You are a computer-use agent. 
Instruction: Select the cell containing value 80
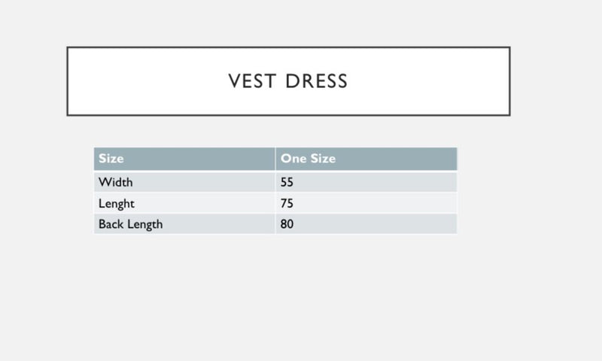(x=287, y=224)
